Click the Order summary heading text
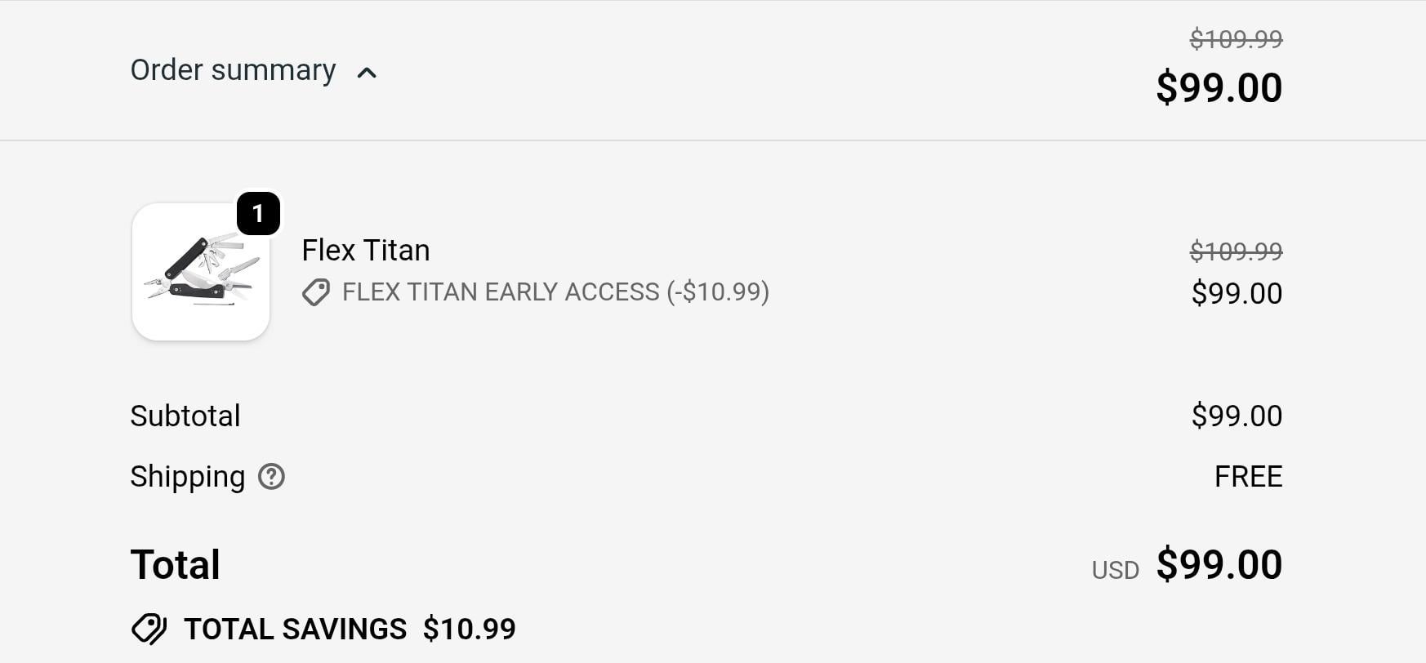Image resolution: width=1426 pixels, height=663 pixels. click(233, 70)
